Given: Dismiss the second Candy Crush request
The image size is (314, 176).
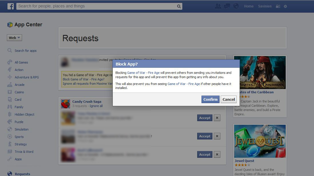Looking at the screenshot, I should coord(217,136).
